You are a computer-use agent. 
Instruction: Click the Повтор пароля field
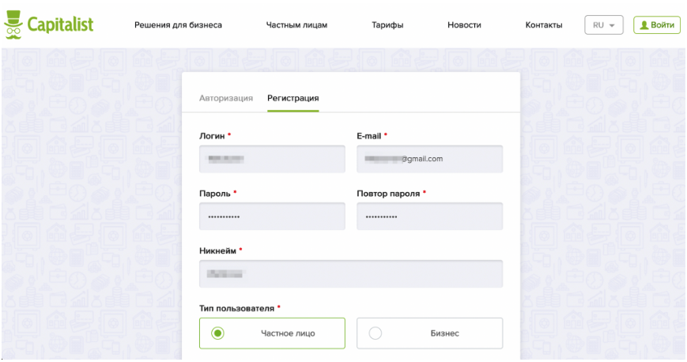(x=429, y=217)
